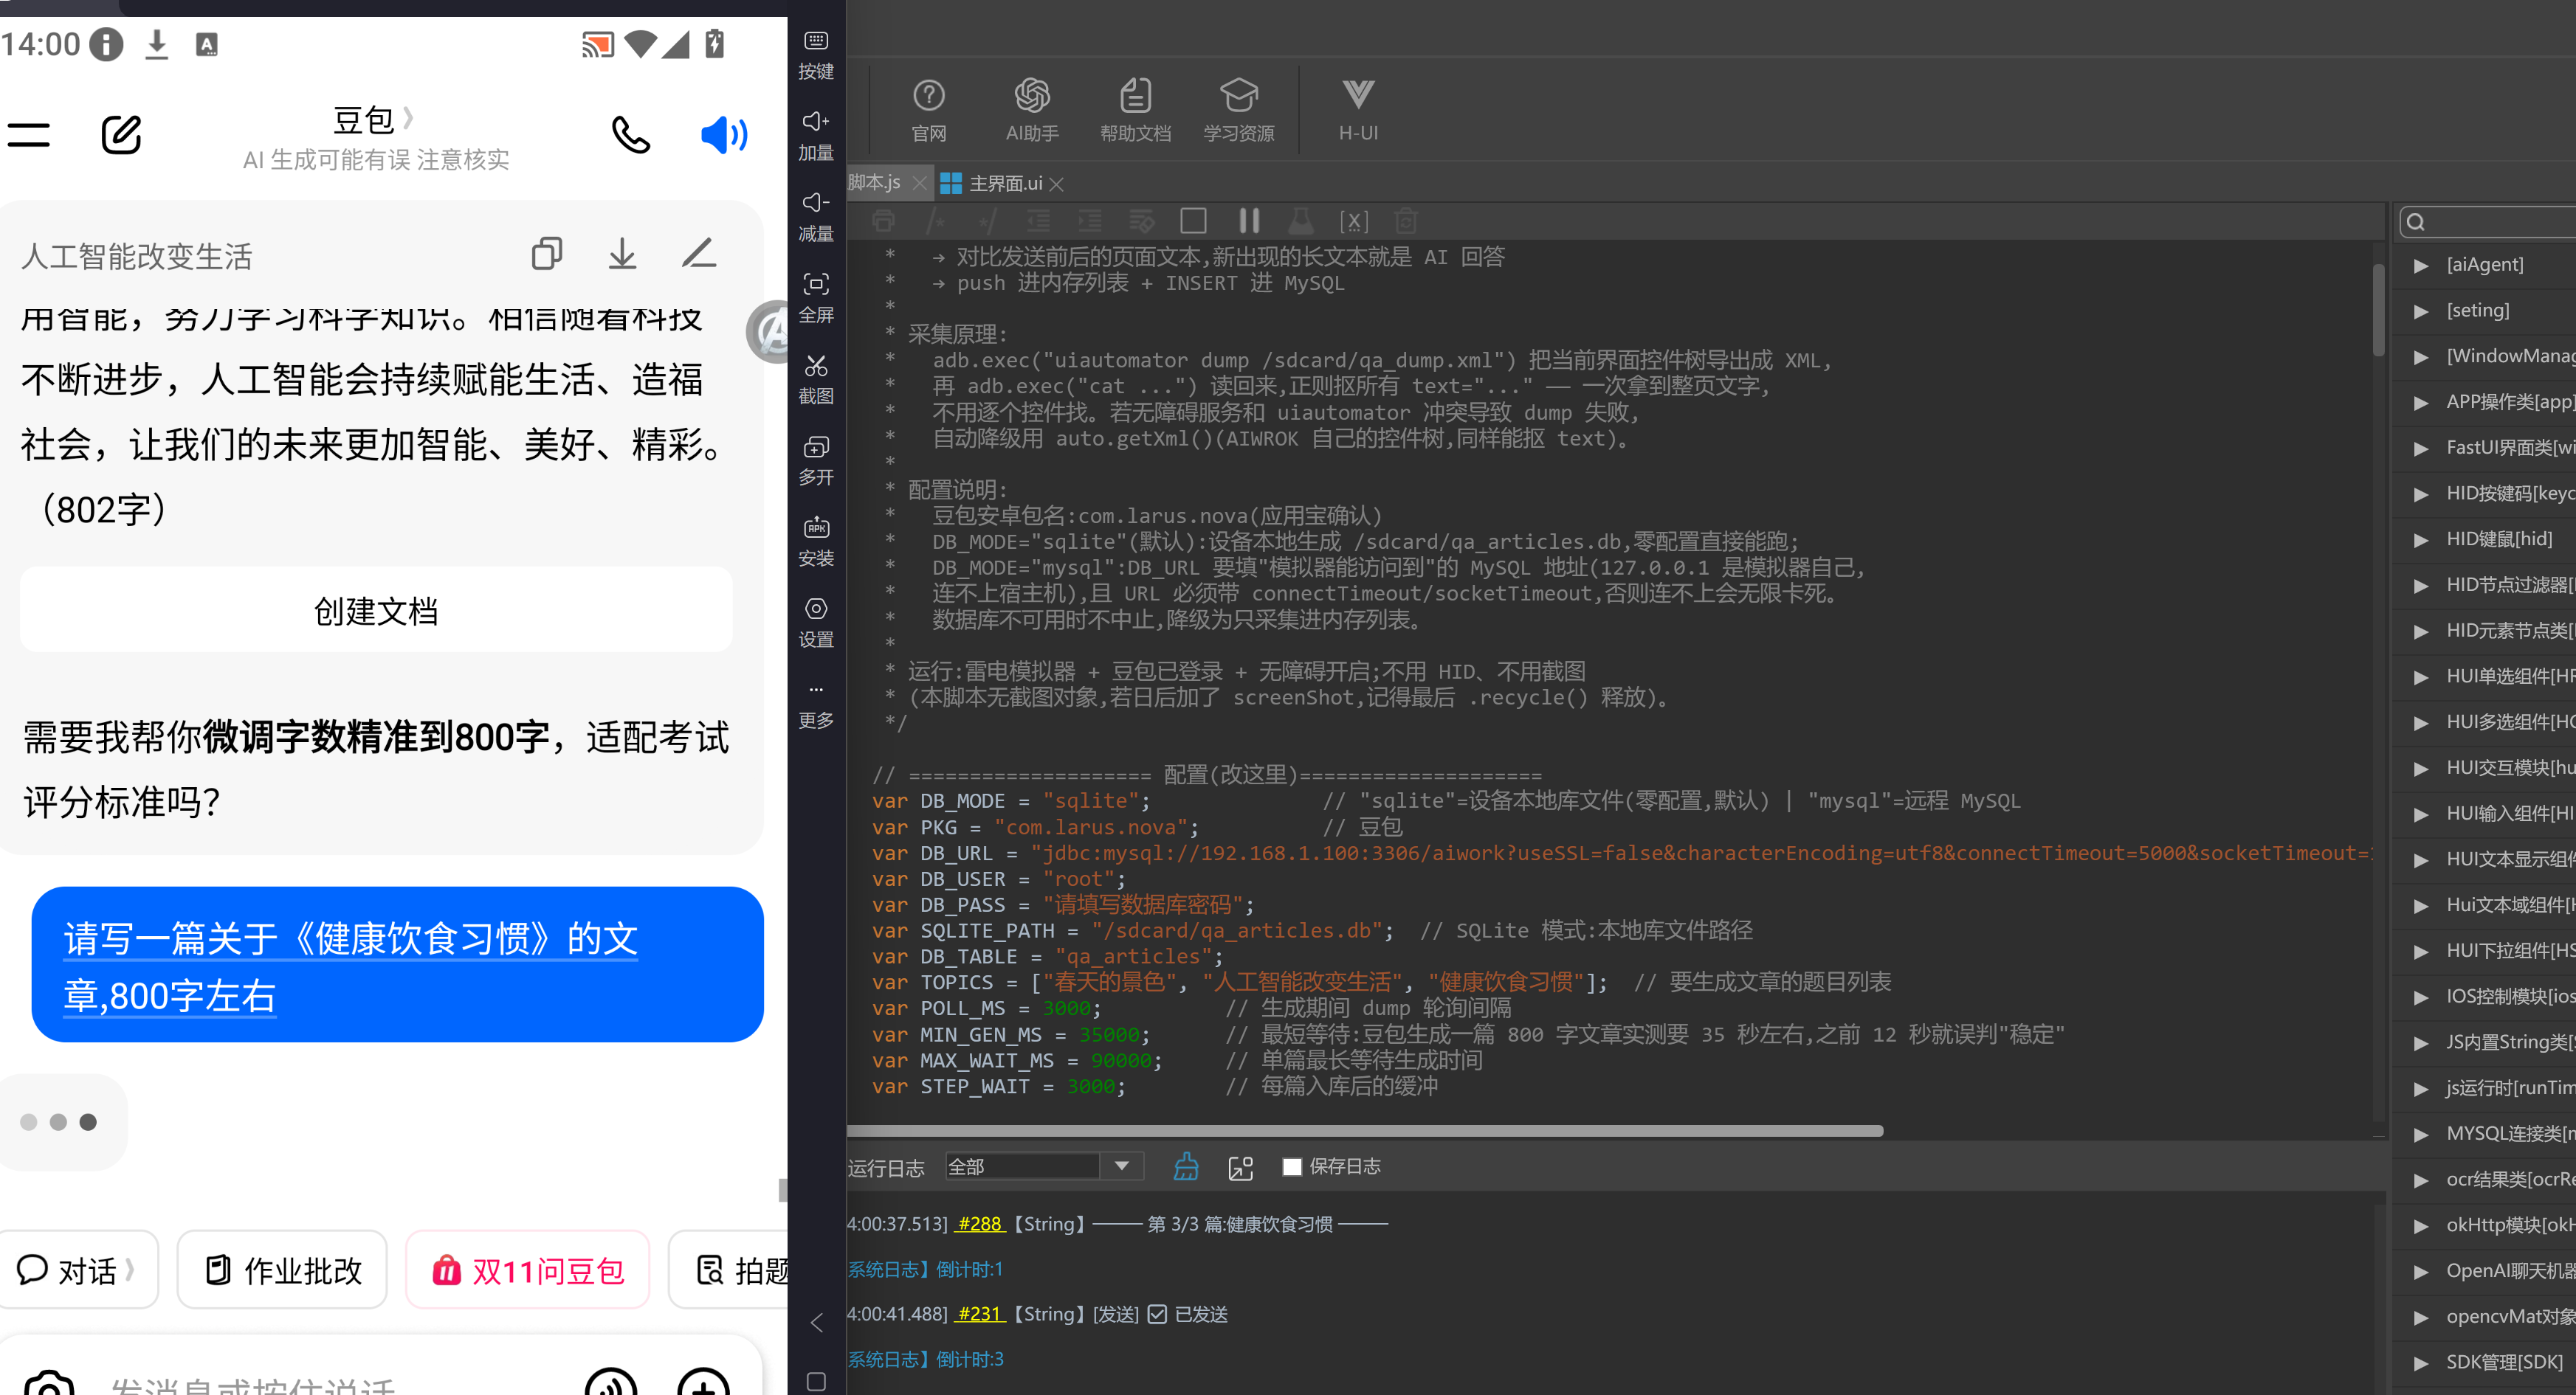Image resolution: width=2576 pixels, height=1395 pixels.
Task: Pop out the run log window icon
Action: point(1240,1167)
